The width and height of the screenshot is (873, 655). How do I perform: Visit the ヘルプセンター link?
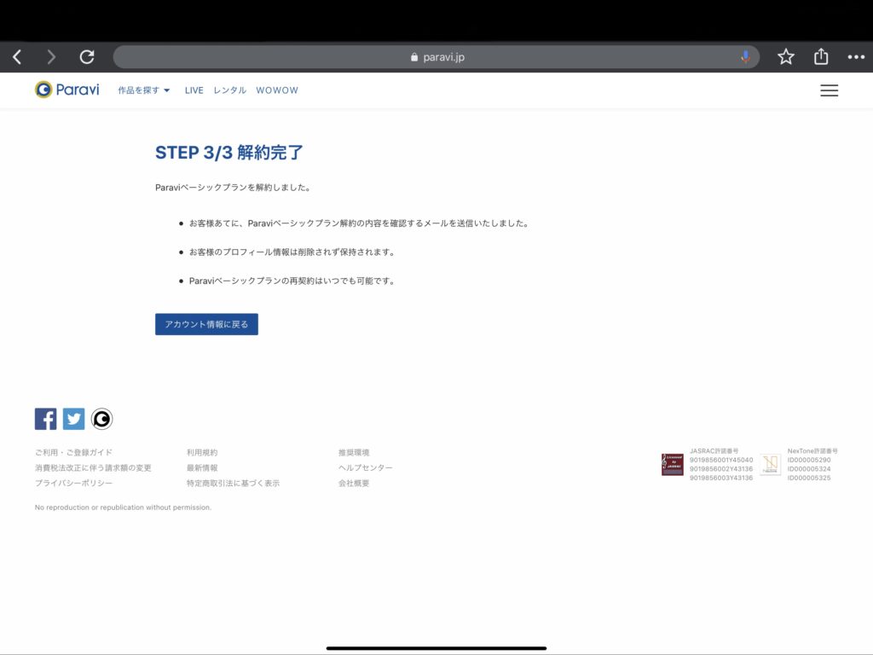(x=366, y=468)
